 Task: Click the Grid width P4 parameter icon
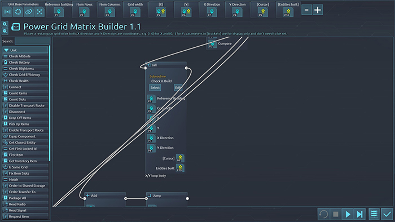(x=135, y=12)
